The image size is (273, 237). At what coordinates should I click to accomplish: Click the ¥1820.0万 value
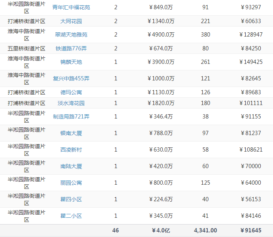click(x=161, y=103)
